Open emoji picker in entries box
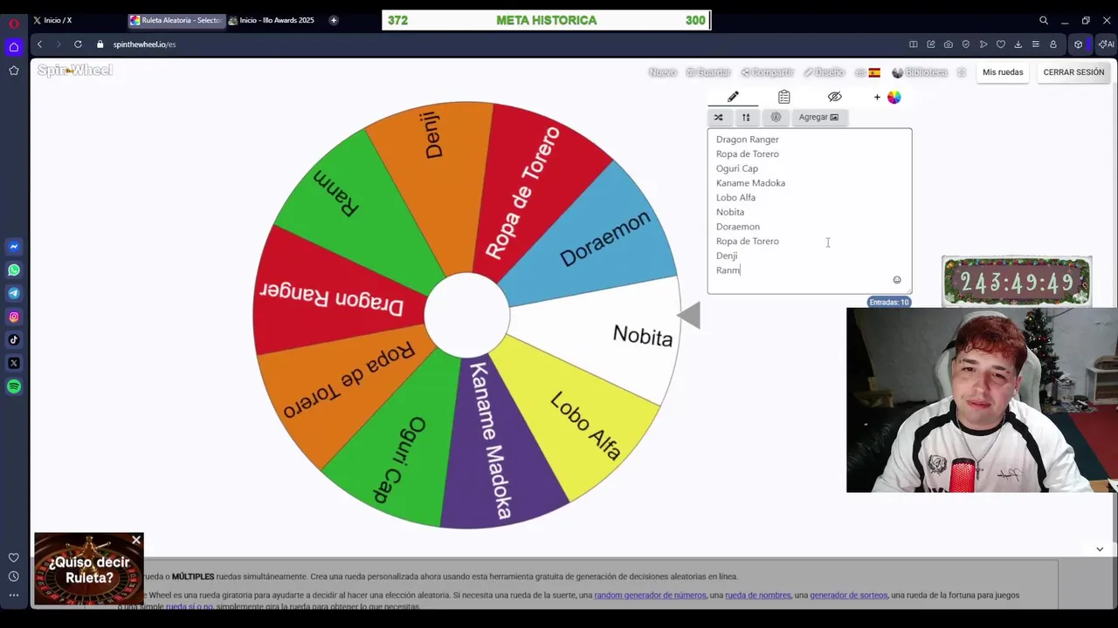The height and width of the screenshot is (628, 1118). coord(897,280)
